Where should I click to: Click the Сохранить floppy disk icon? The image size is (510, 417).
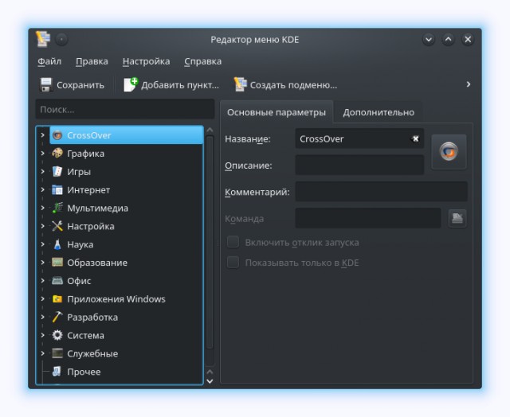pos(46,85)
